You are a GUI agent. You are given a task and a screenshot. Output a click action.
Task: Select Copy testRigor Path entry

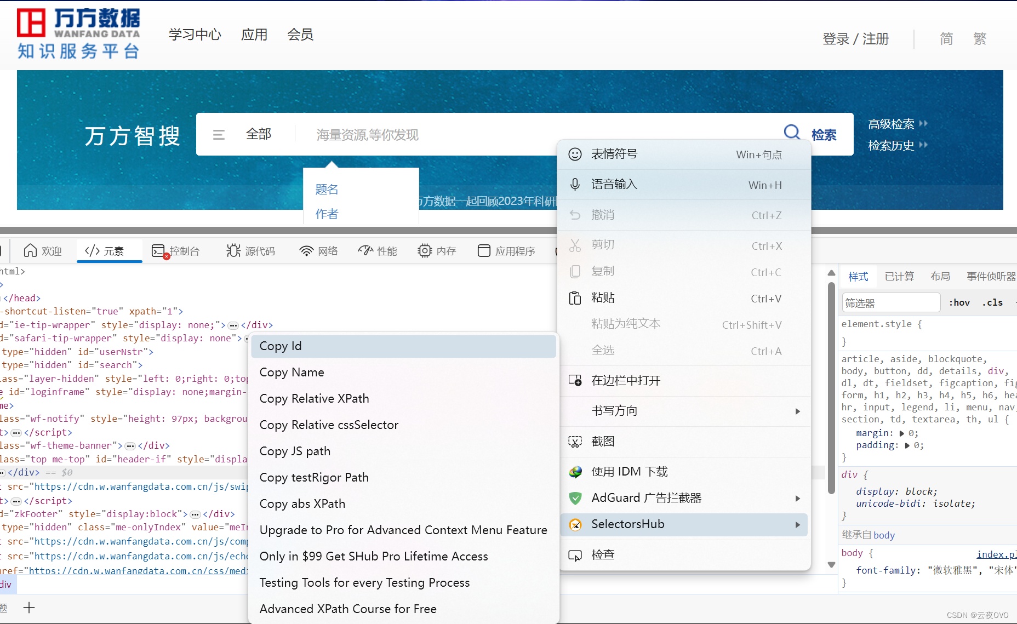pyautogui.click(x=404, y=478)
